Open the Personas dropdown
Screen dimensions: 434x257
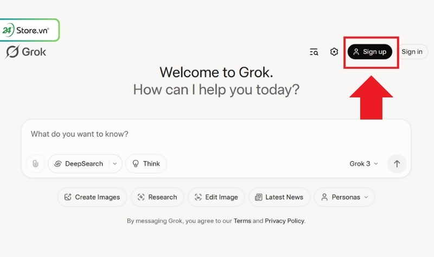point(344,197)
